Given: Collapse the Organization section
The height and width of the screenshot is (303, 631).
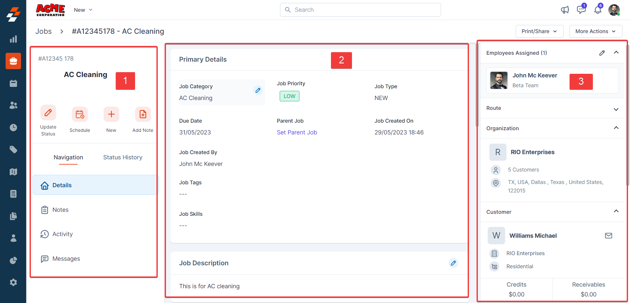Looking at the screenshot, I should coord(616,128).
